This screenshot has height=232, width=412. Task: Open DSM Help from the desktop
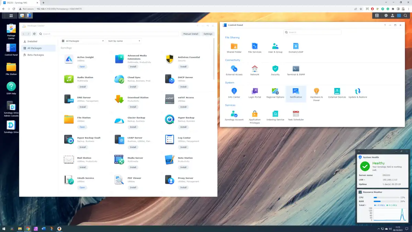[x=11, y=87]
